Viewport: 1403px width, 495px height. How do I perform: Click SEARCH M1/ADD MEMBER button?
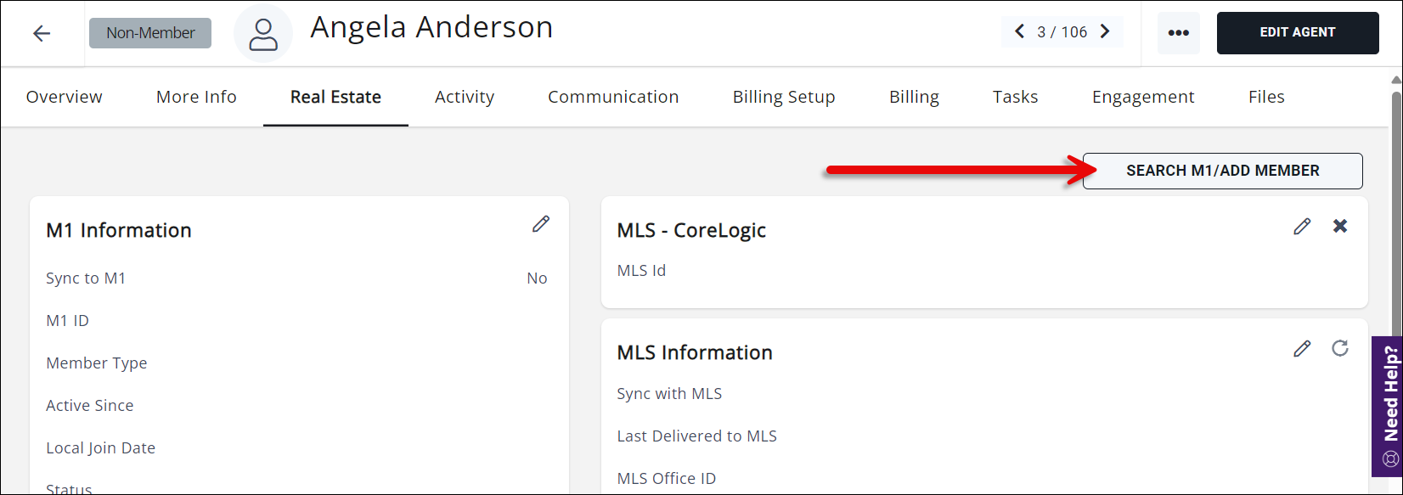[x=1222, y=171]
